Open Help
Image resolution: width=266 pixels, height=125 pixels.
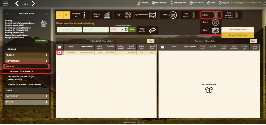211,3
